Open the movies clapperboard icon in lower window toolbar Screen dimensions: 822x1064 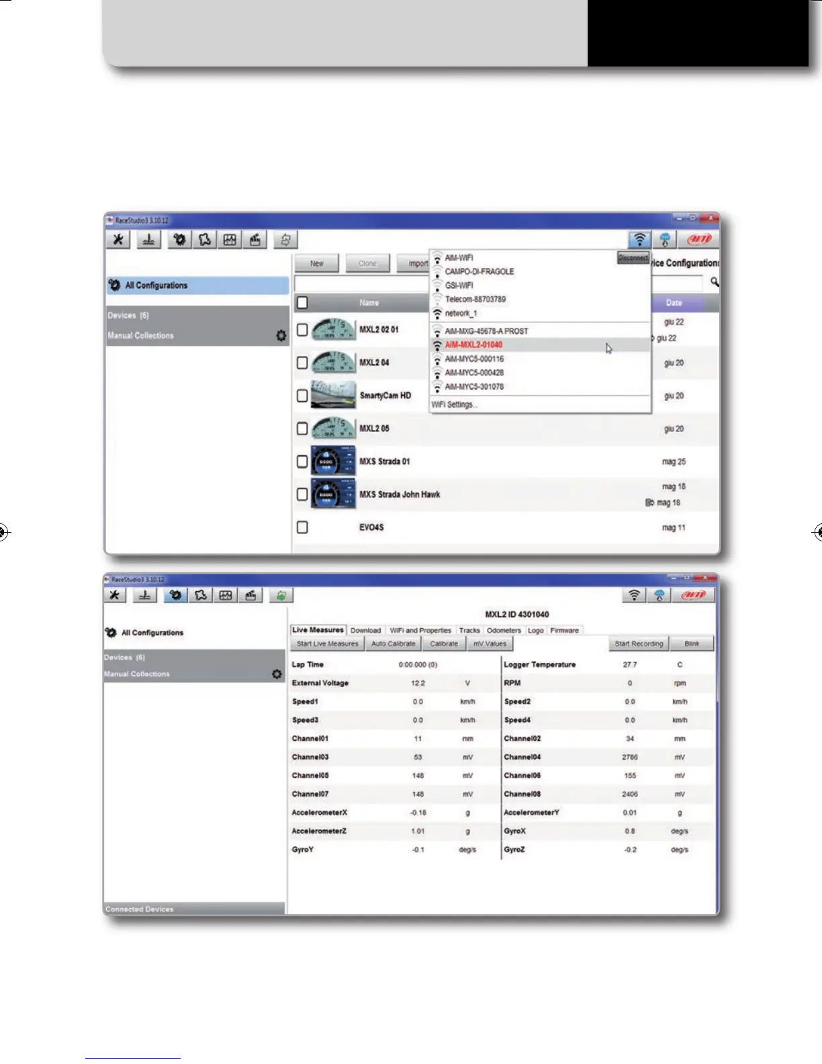[x=250, y=594]
